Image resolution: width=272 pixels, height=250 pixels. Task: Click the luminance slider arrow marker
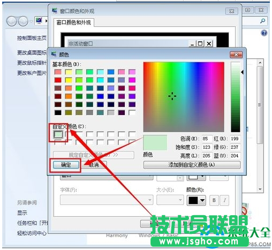click(x=242, y=72)
